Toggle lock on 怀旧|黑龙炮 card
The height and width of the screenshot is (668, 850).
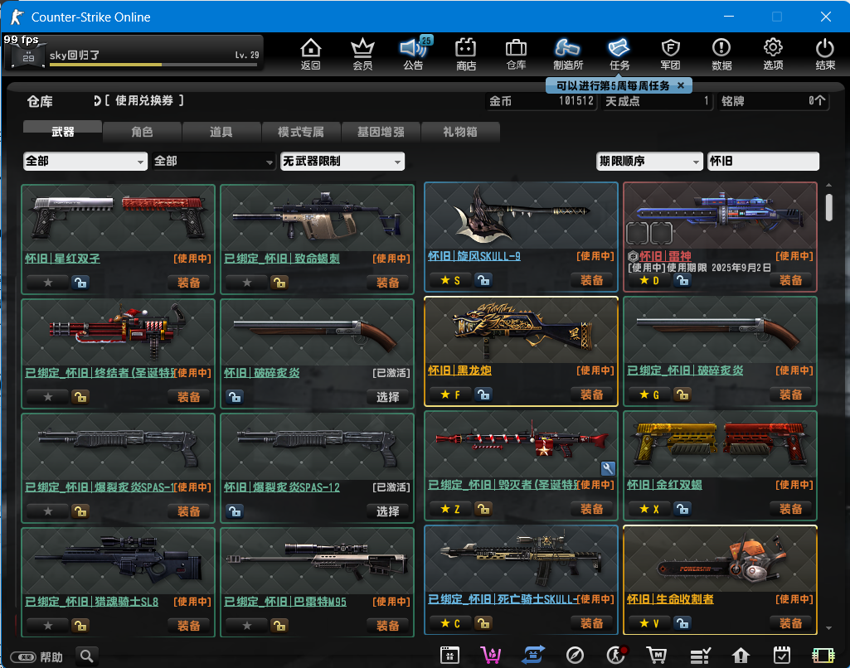pos(483,395)
